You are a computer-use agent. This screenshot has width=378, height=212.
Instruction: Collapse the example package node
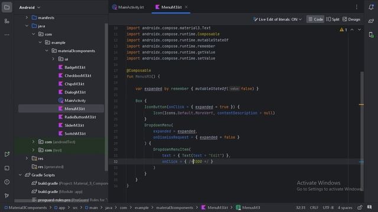(x=40, y=42)
